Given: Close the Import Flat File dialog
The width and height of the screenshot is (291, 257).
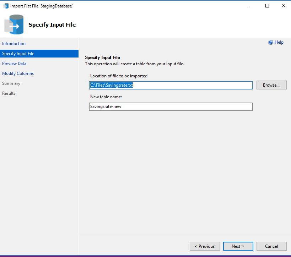Looking at the screenshot, I should tap(284, 6).
